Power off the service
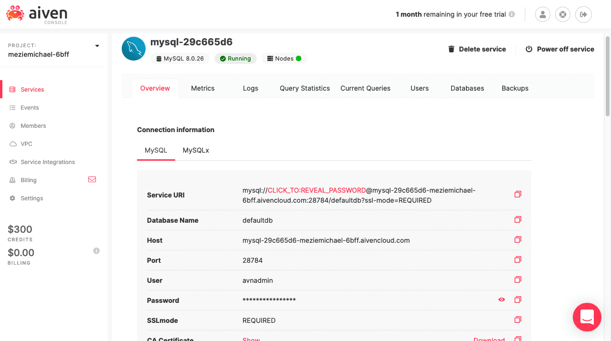Image resolution: width=611 pixels, height=341 pixels. click(x=559, y=49)
